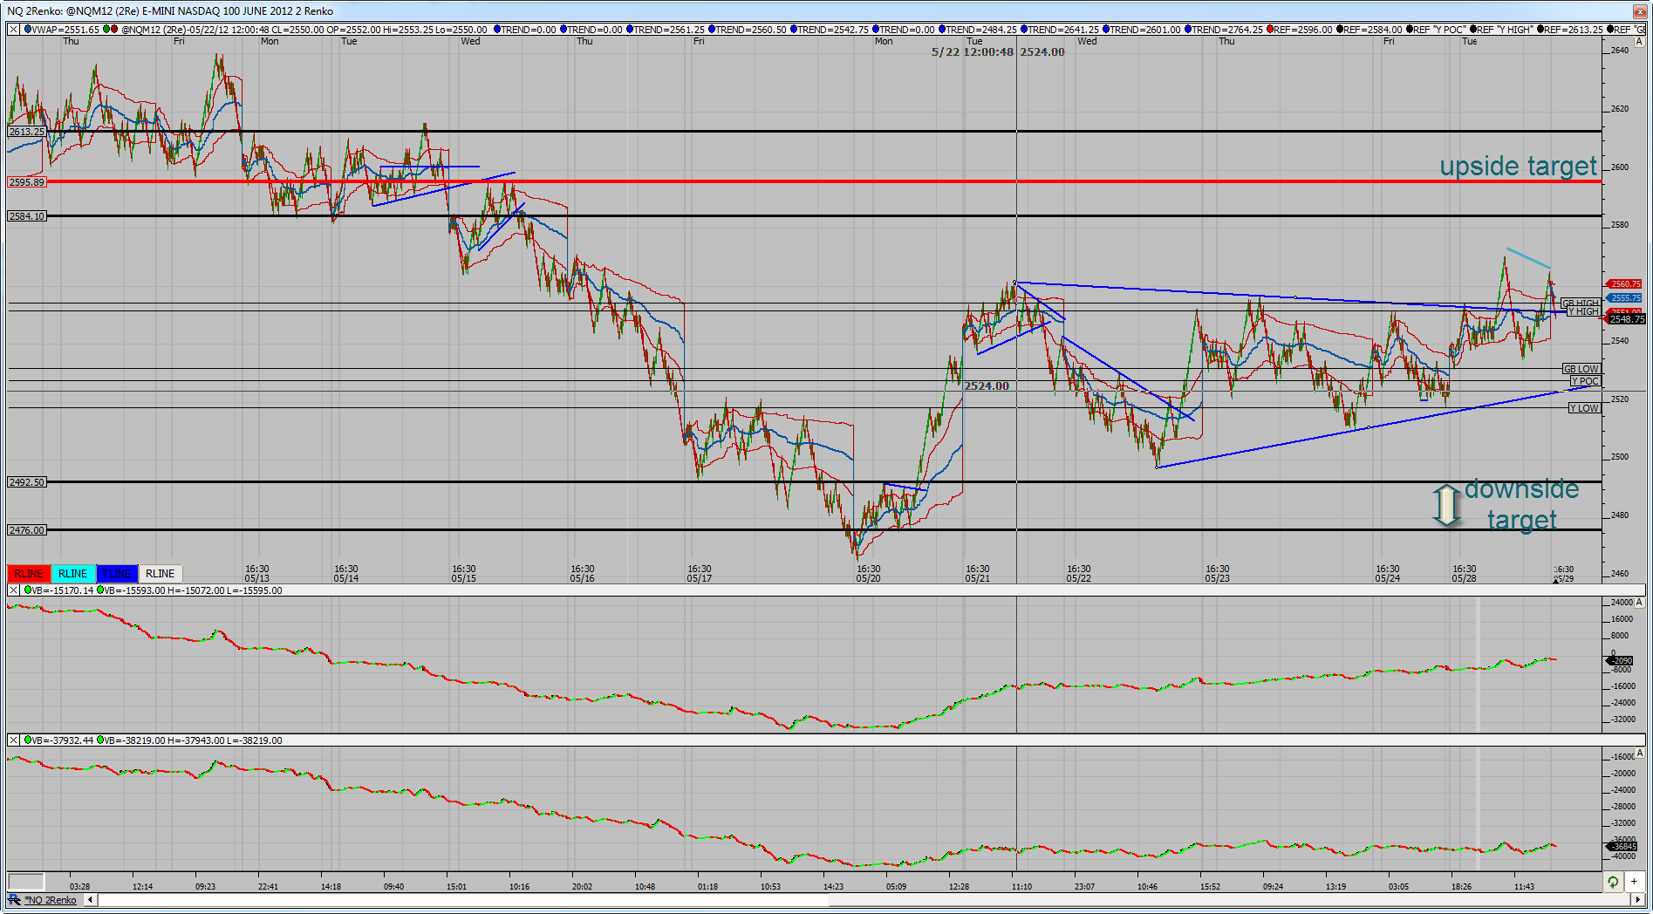Click the 2492.50 price level label
This screenshot has height=914, width=1653.
click(x=26, y=482)
